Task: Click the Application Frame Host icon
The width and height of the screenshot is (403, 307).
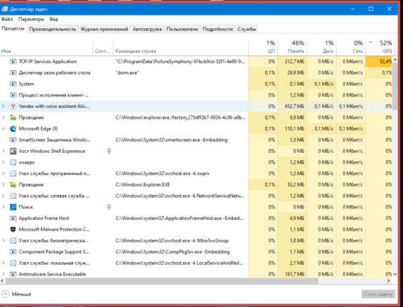Action: point(13,218)
